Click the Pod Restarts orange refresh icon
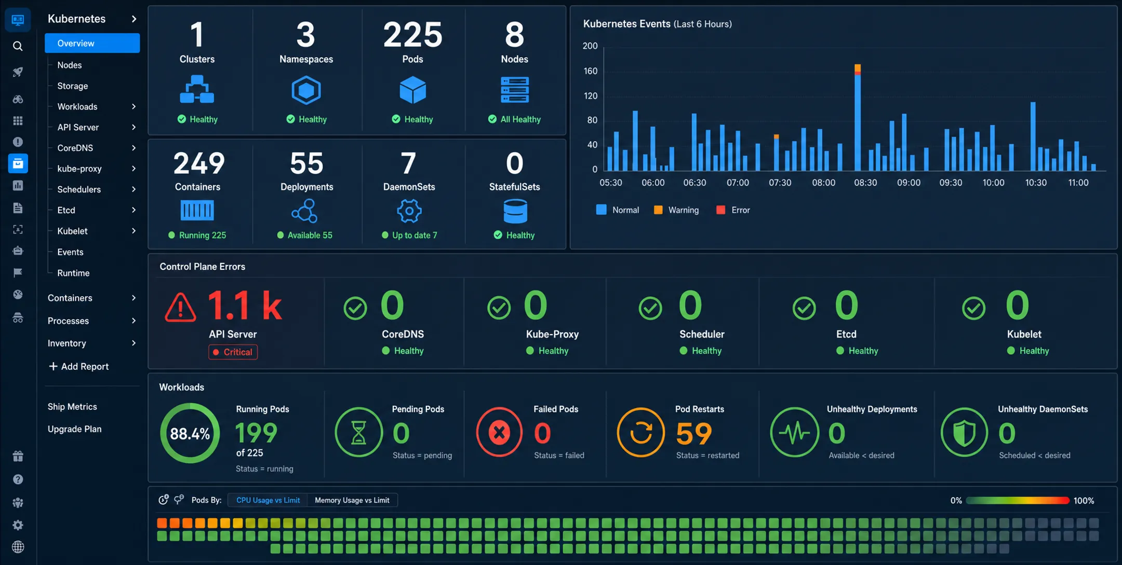The height and width of the screenshot is (565, 1122). coord(640,432)
